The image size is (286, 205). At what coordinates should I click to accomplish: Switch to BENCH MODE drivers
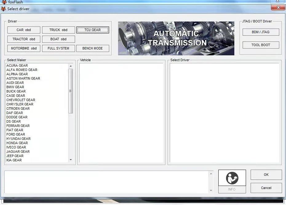pos(93,48)
